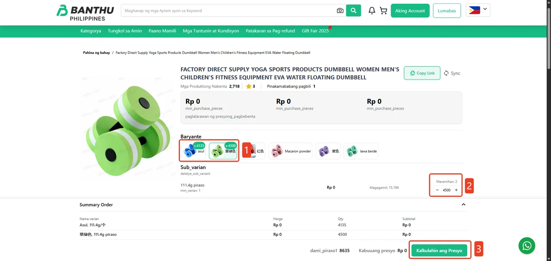This screenshot has width=551, height=261.
Task: Decrease quantity with minus button
Action: click(x=437, y=190)
